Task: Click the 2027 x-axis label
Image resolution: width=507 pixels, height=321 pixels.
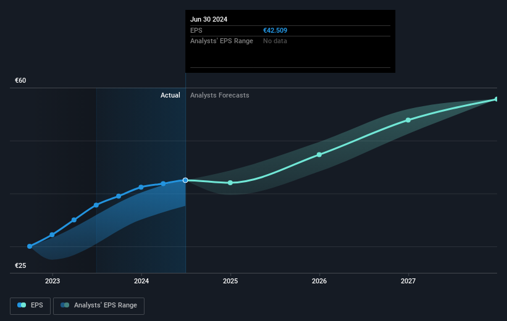Action: click(x=408, y=281)
